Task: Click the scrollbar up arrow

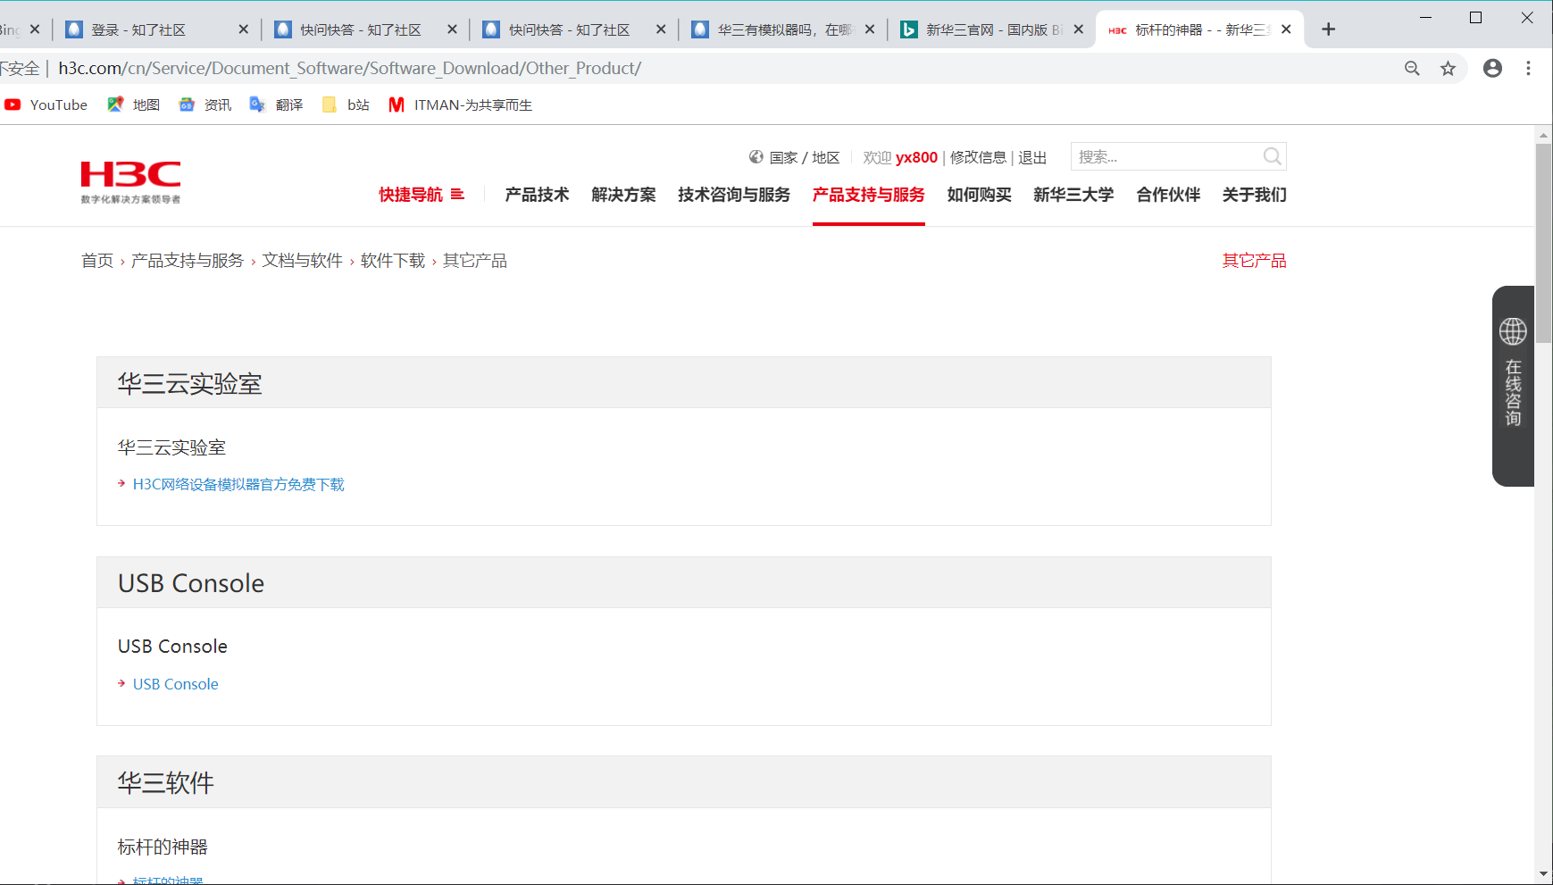Action: [1543, 136]
